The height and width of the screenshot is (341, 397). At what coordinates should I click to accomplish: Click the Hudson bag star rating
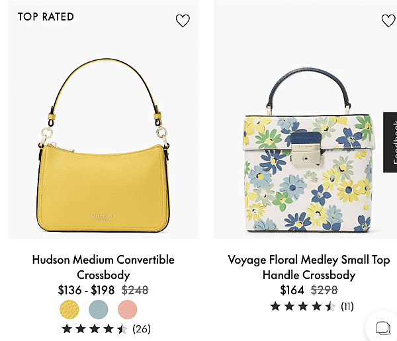95,329
